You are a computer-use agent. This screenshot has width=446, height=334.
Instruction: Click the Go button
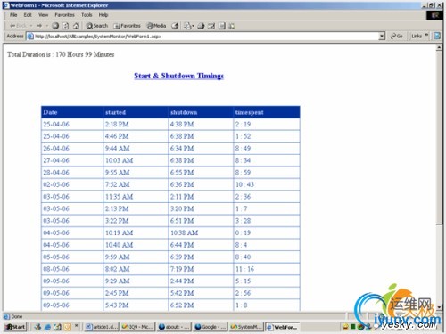pos(396,37)
